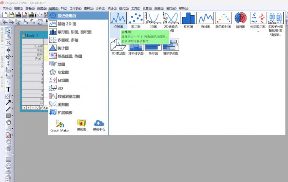Click the New Matrix toolbar icon

tap(31, 15)
